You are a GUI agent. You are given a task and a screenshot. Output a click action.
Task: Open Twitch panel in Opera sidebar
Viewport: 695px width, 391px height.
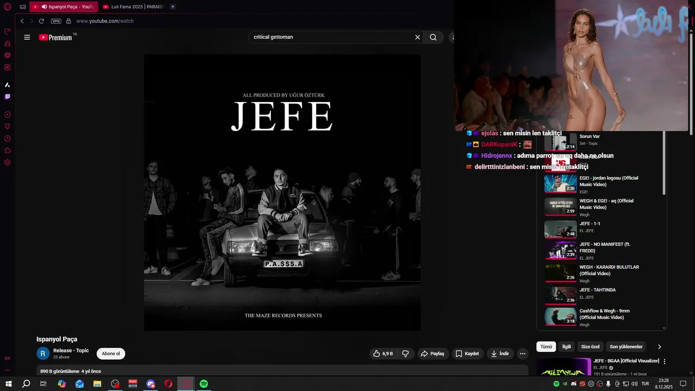pos(8,97)
